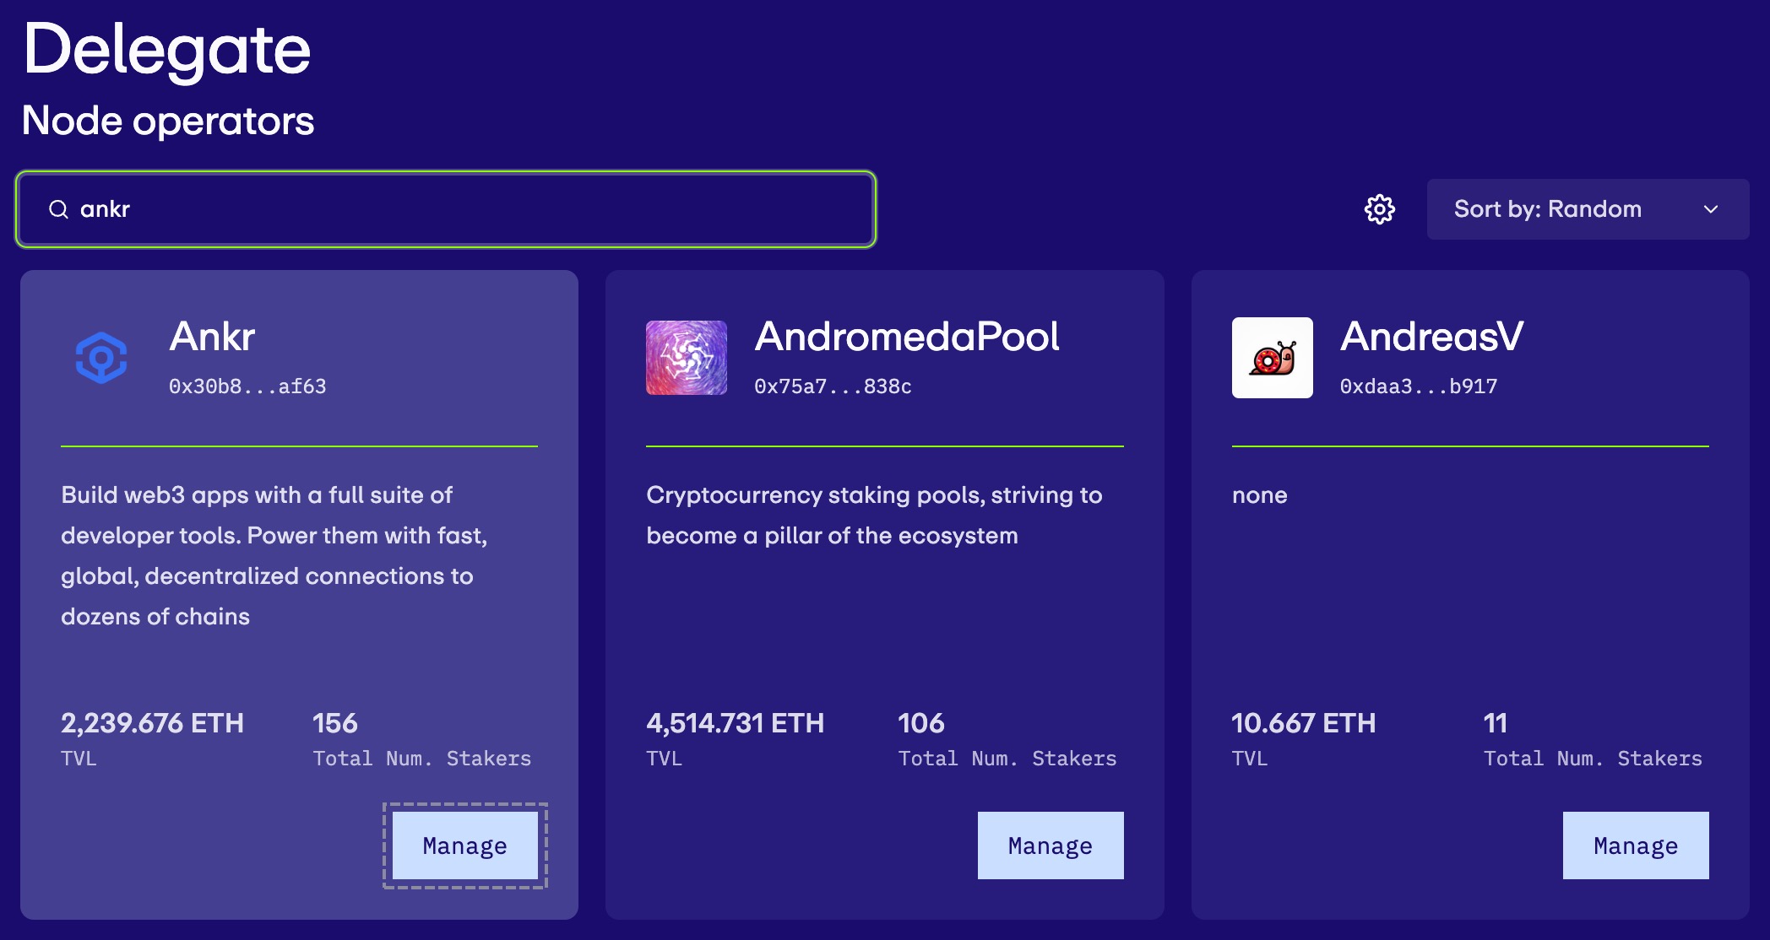Screen dimensions: 1770x940
Task: Open the settings gear icon
Action: [x=1379, y=209]
